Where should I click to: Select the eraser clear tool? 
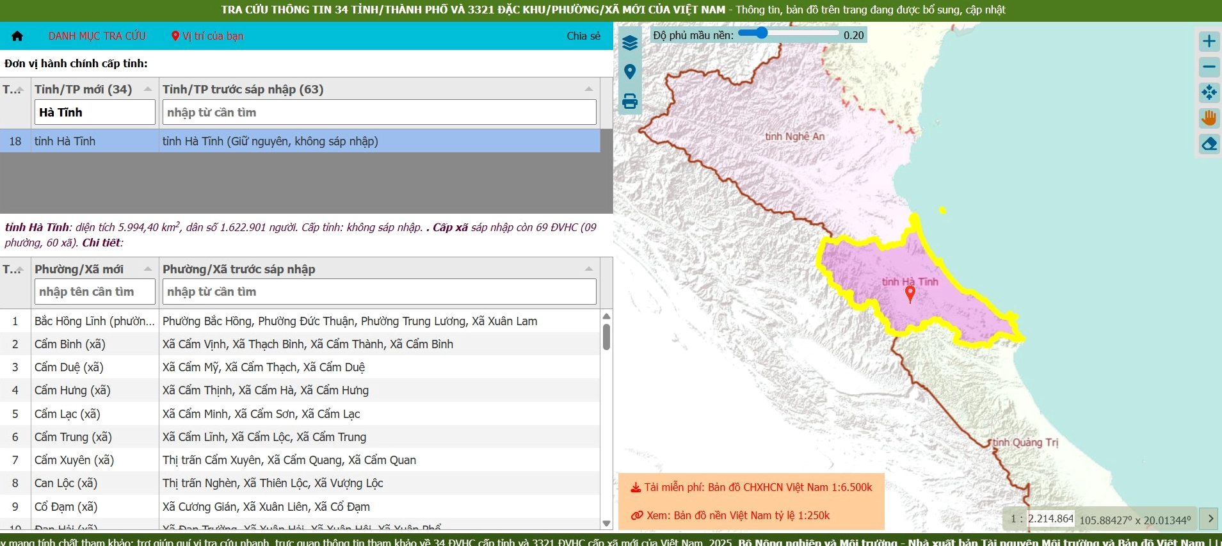[x=1209, y=144]
